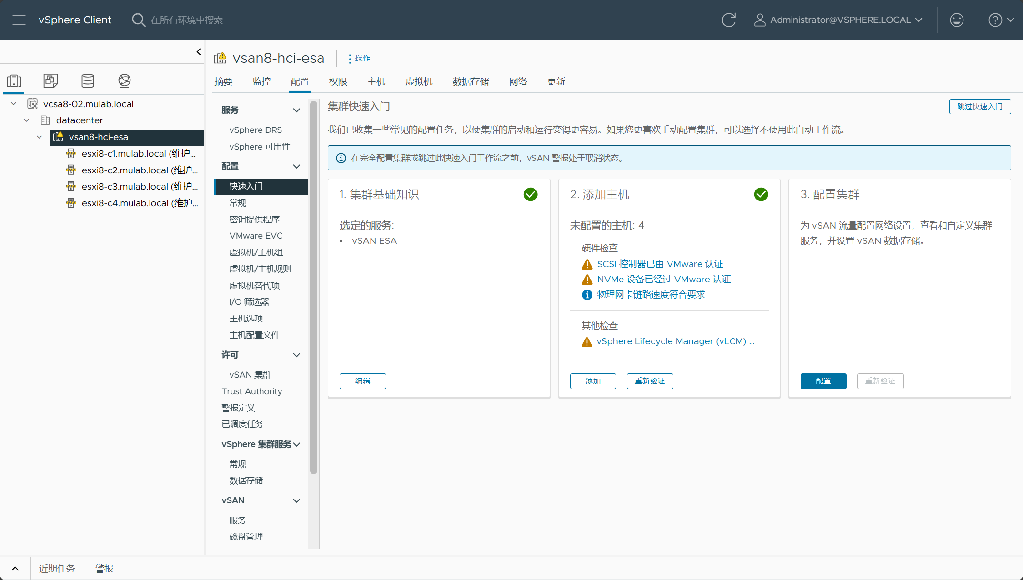Click the cluster icon beside the vsan8-hci-esa title
Viewport: 1023px width, 580px height.
tap(221, 58)
